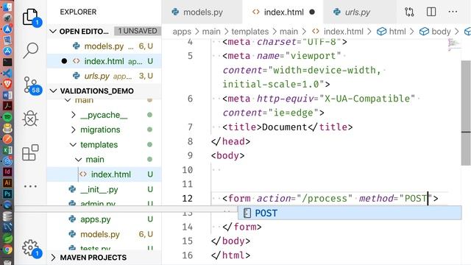Split the editor with split icon
Screen dimensions: 471x265
pyautogui.click(x=431, y=12)
